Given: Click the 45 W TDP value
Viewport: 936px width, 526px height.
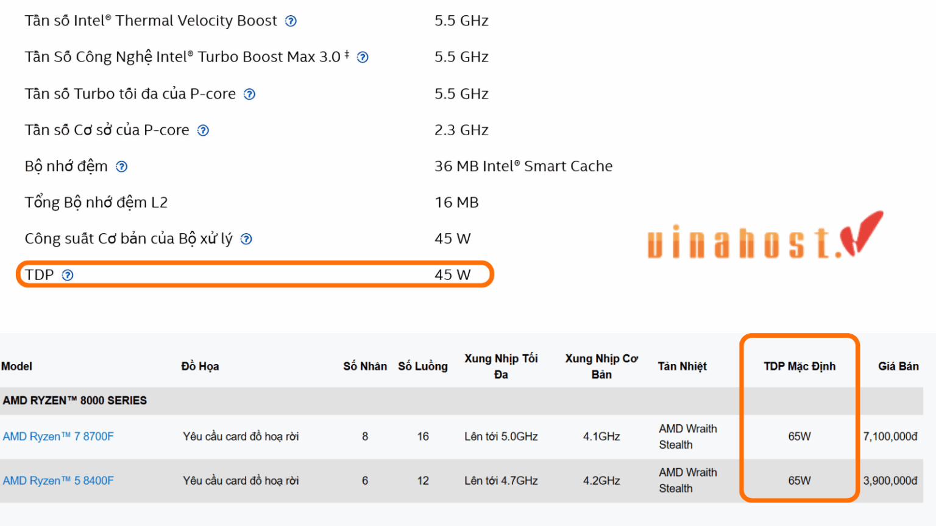Looking at the screenshot, I should point(452,275).
